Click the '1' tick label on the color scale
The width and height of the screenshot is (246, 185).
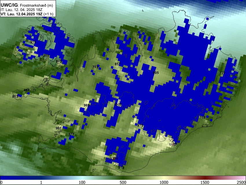pos(41,182)
